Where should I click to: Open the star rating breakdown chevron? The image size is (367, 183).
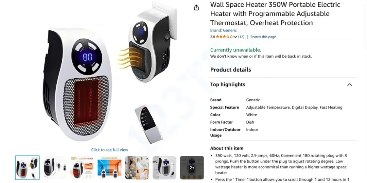[235, 37]
